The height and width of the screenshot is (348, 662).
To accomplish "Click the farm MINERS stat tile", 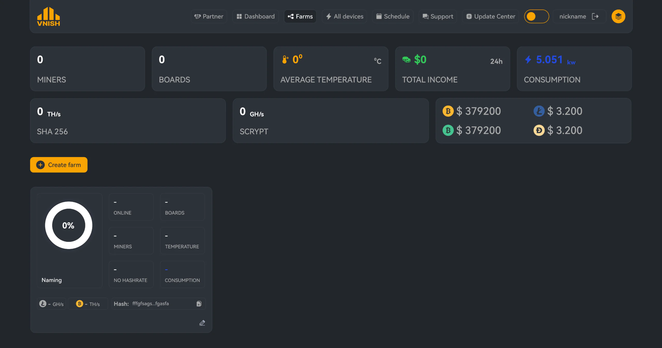I will pos(131,241).
